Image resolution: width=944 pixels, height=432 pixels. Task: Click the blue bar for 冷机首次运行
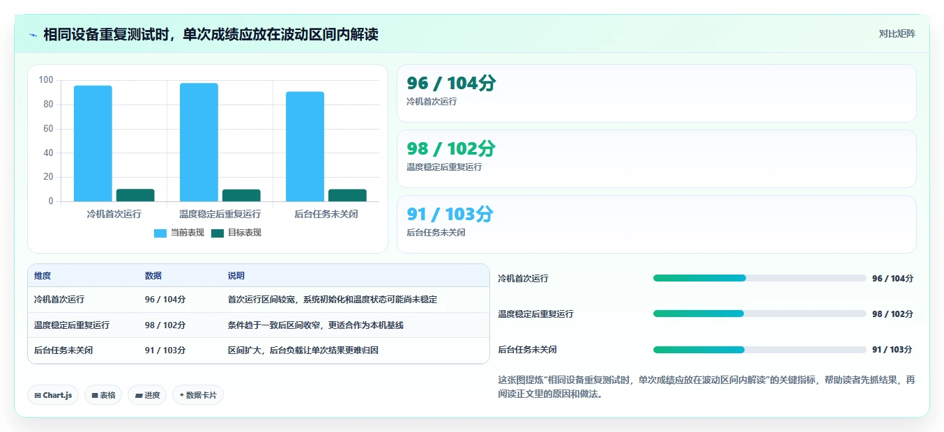pyautogui.click(x=93, y=144)
